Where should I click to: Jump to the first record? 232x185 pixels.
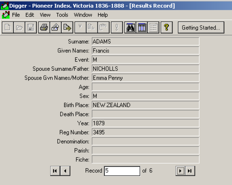pos(55,171)
